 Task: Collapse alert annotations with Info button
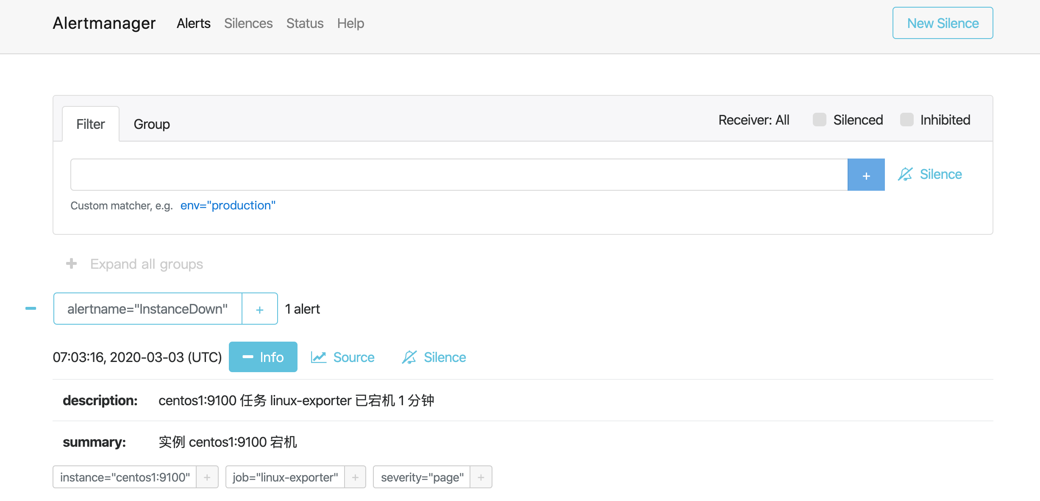tap(263, 357)
